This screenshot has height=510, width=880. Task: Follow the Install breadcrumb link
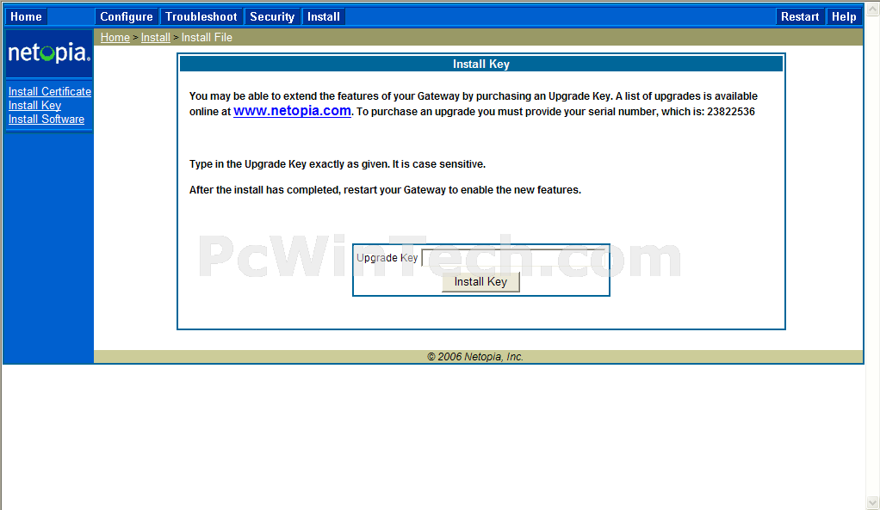tap(156, 38)
